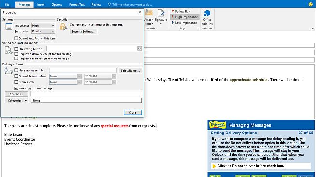Screen dimensions: 316x177
Task: Switch to the Options tab
Action: click(x=57, y=4)
